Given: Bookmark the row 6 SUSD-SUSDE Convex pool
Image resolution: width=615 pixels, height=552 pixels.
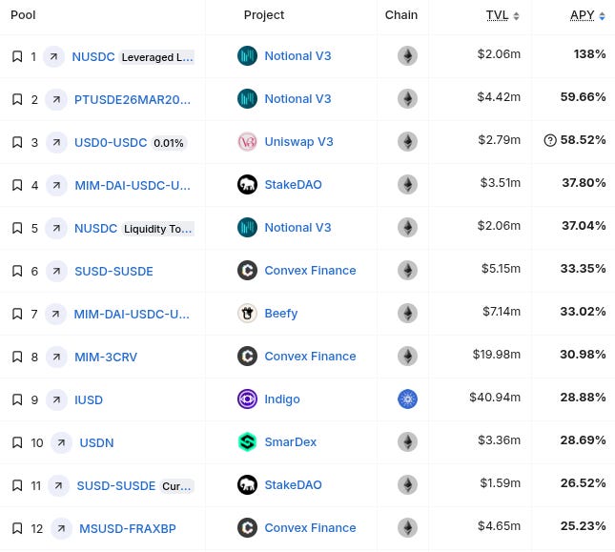Looking at the screenshot, I should [x=17, y=271].
